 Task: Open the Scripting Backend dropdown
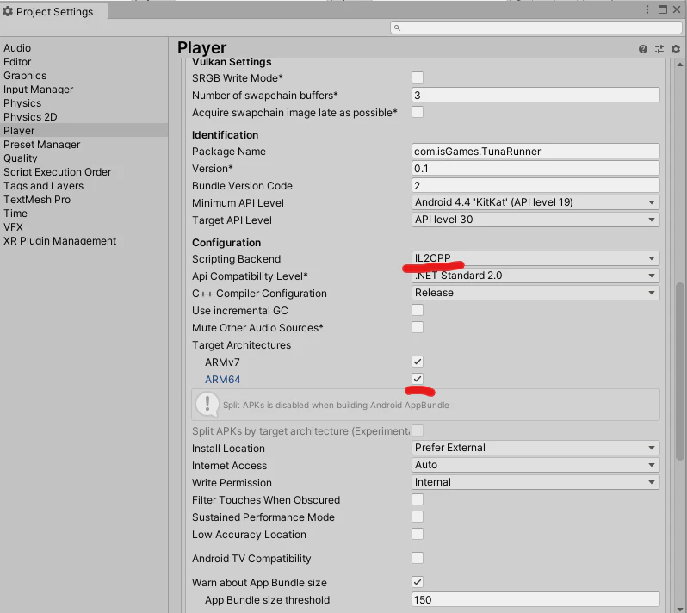(x=535, y=258)
